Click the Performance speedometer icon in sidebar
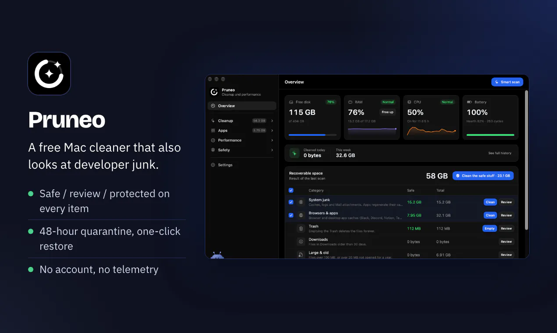This screenshot has width=557, height=333. pos(213,140)
